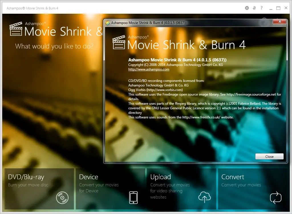Viewport: 292px width, 214px height.
Task: Choose the Upload tile heading
Action: [x=161, y=177]
